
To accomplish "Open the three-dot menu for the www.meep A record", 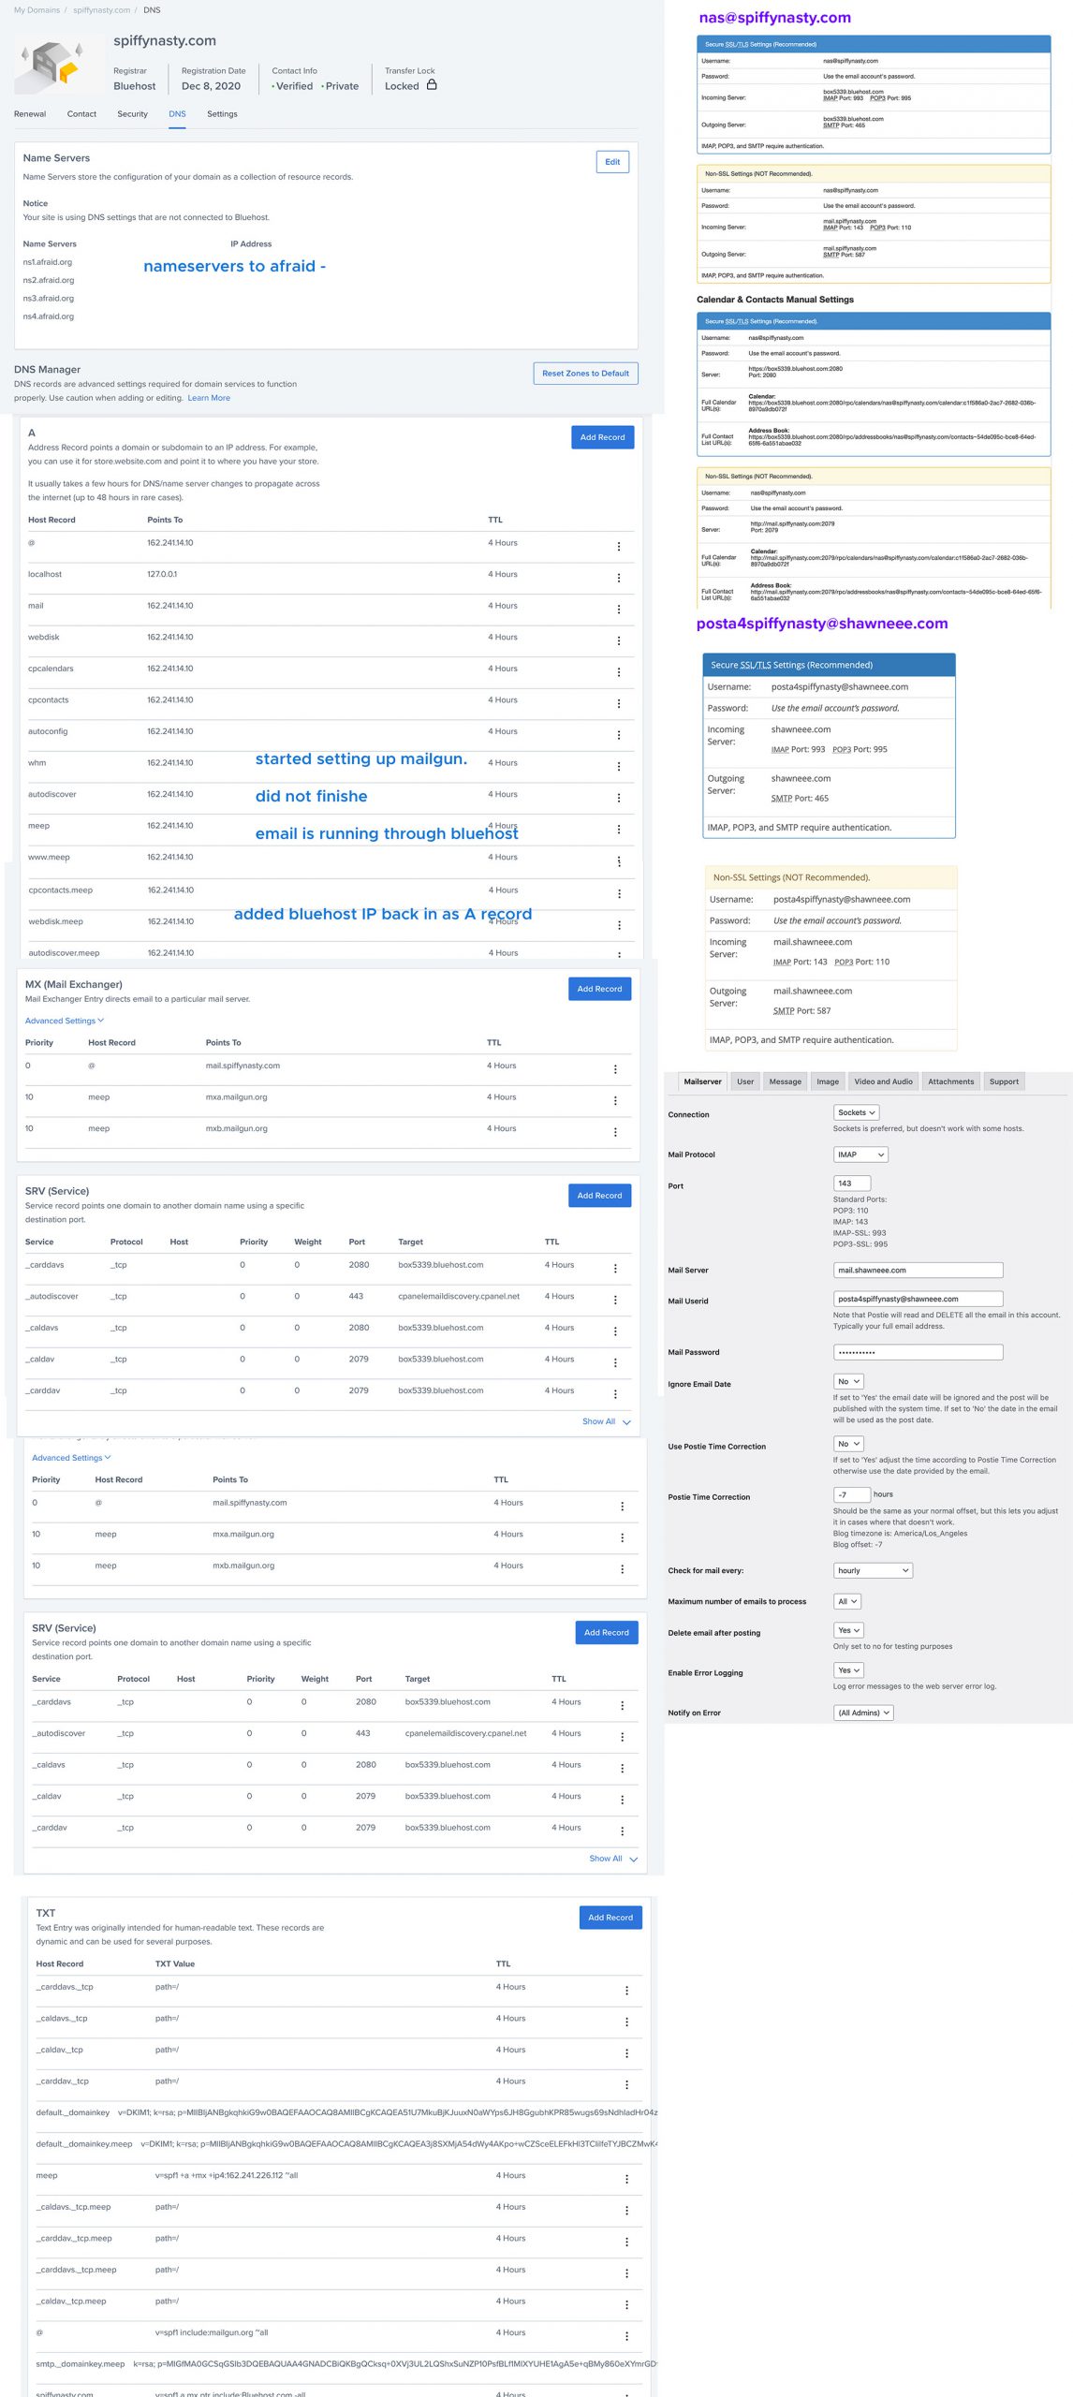I will 619,860.
